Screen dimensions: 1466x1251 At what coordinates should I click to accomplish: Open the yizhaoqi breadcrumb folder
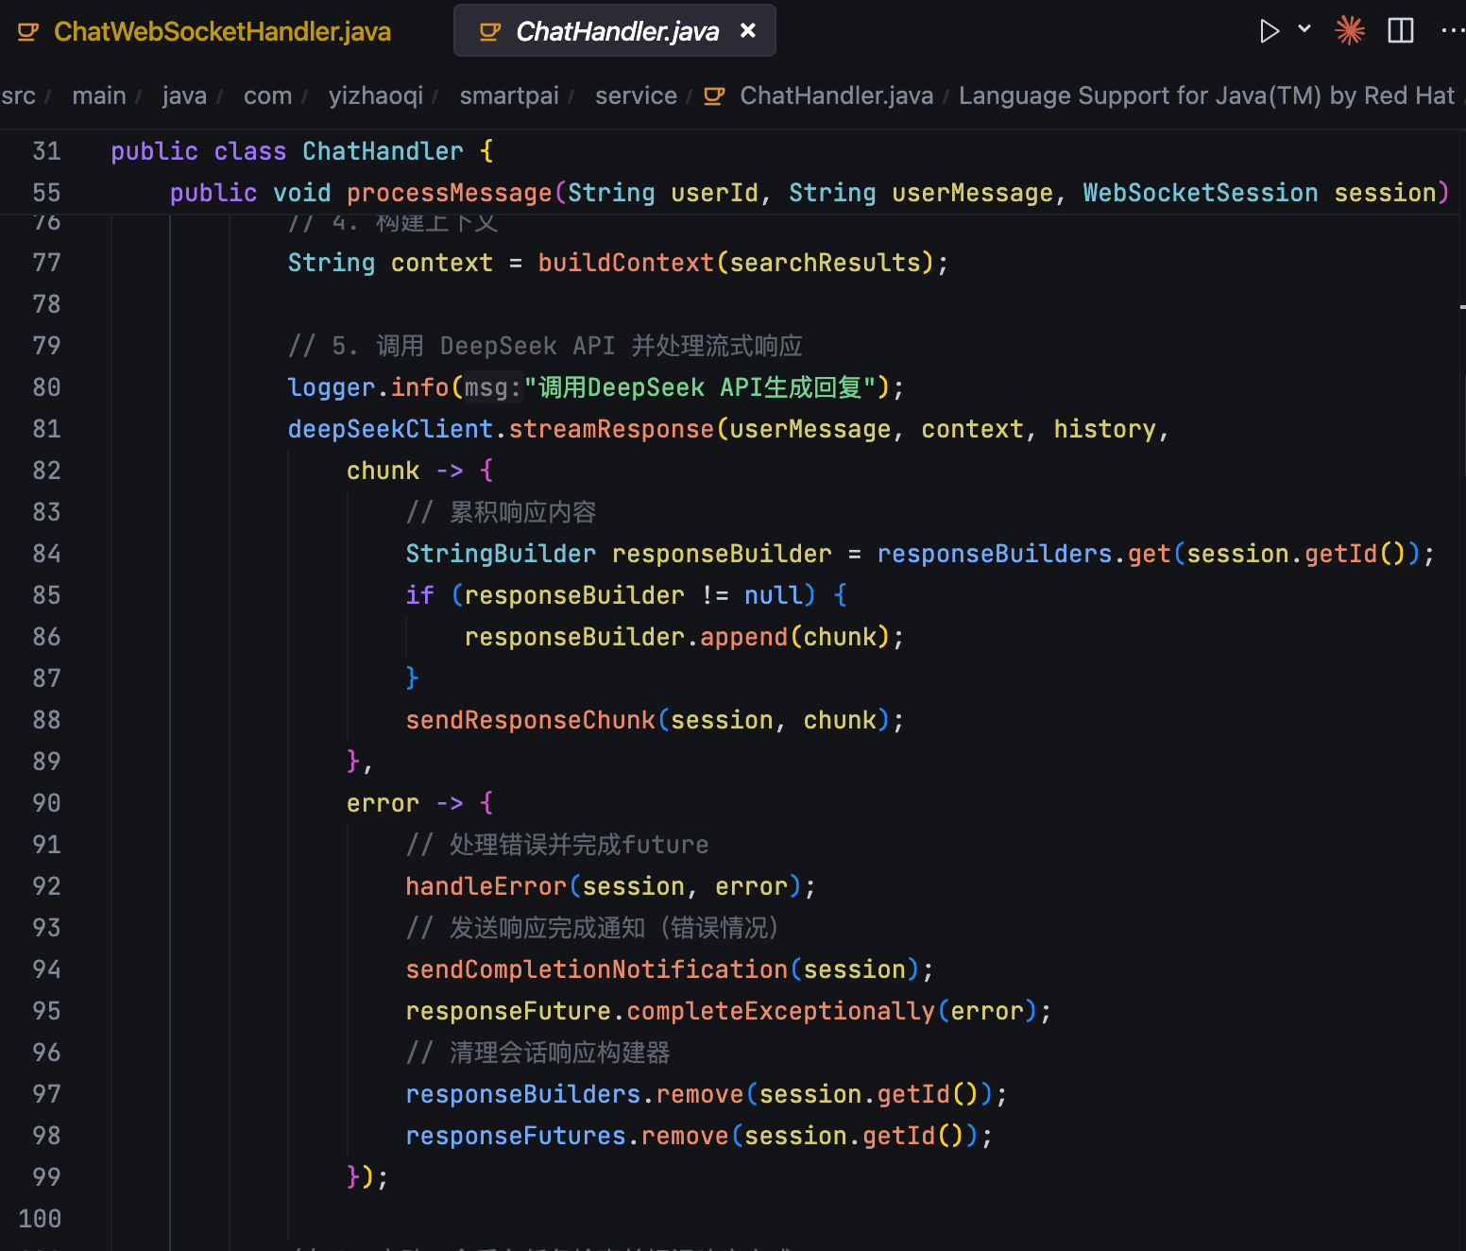(x=376, y=95)
